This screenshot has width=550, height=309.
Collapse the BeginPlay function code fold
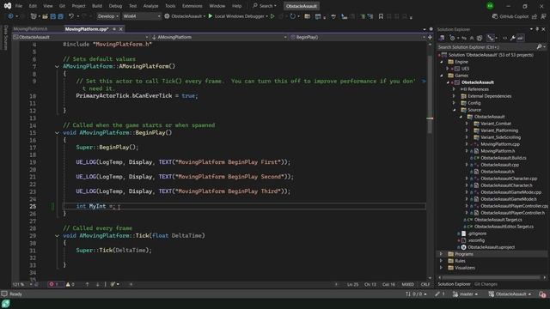tap(57, 133)
